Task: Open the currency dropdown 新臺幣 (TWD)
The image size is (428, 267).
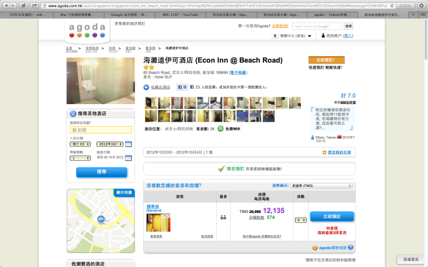Action: coord(321,186)
